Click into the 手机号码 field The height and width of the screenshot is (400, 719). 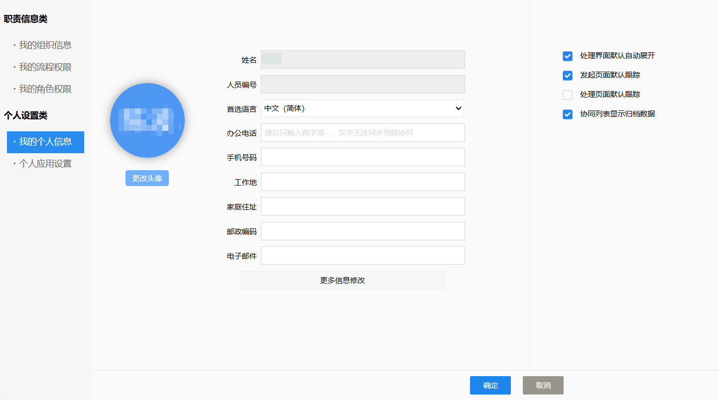click(362, 157)
